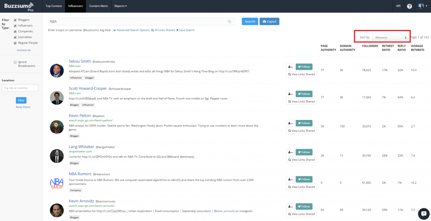This screenshot has height=221, width=431.
Task: Open add-to-list dropdown for Scott Howard-Cooper
Action: (290, 94)
